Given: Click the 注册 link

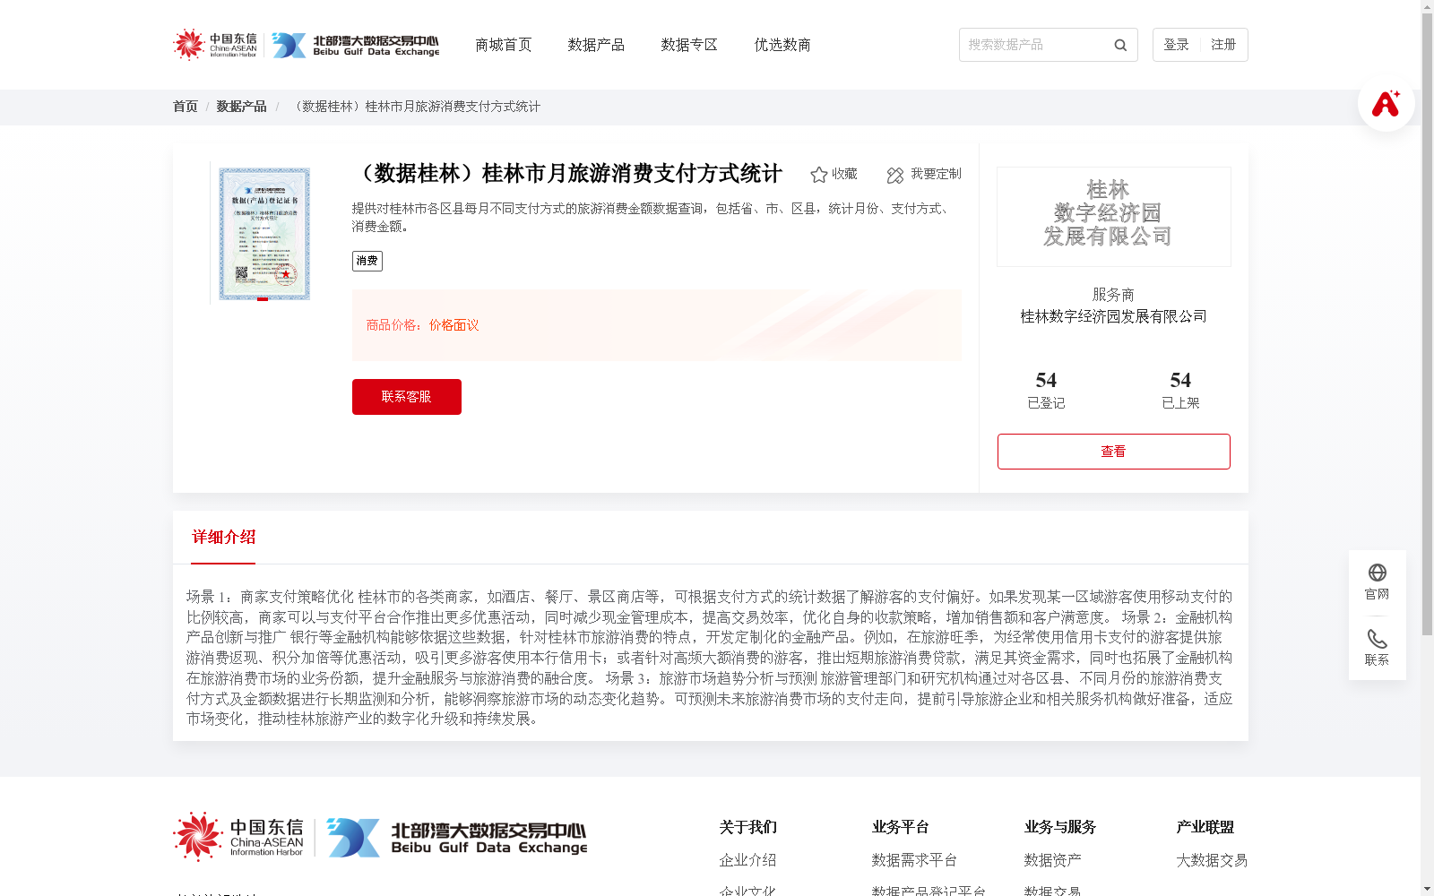Looking at the screenshot, I should point(1223,45).
